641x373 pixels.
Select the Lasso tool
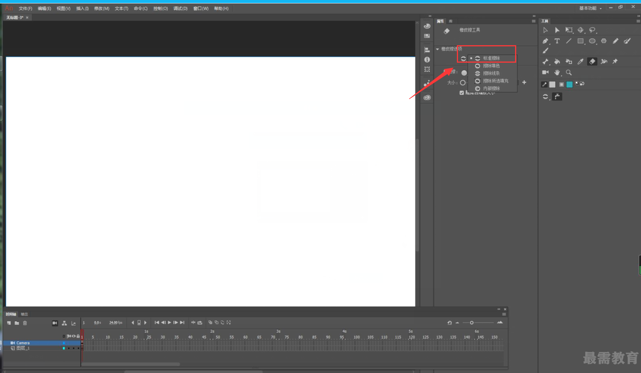[592, 30]
